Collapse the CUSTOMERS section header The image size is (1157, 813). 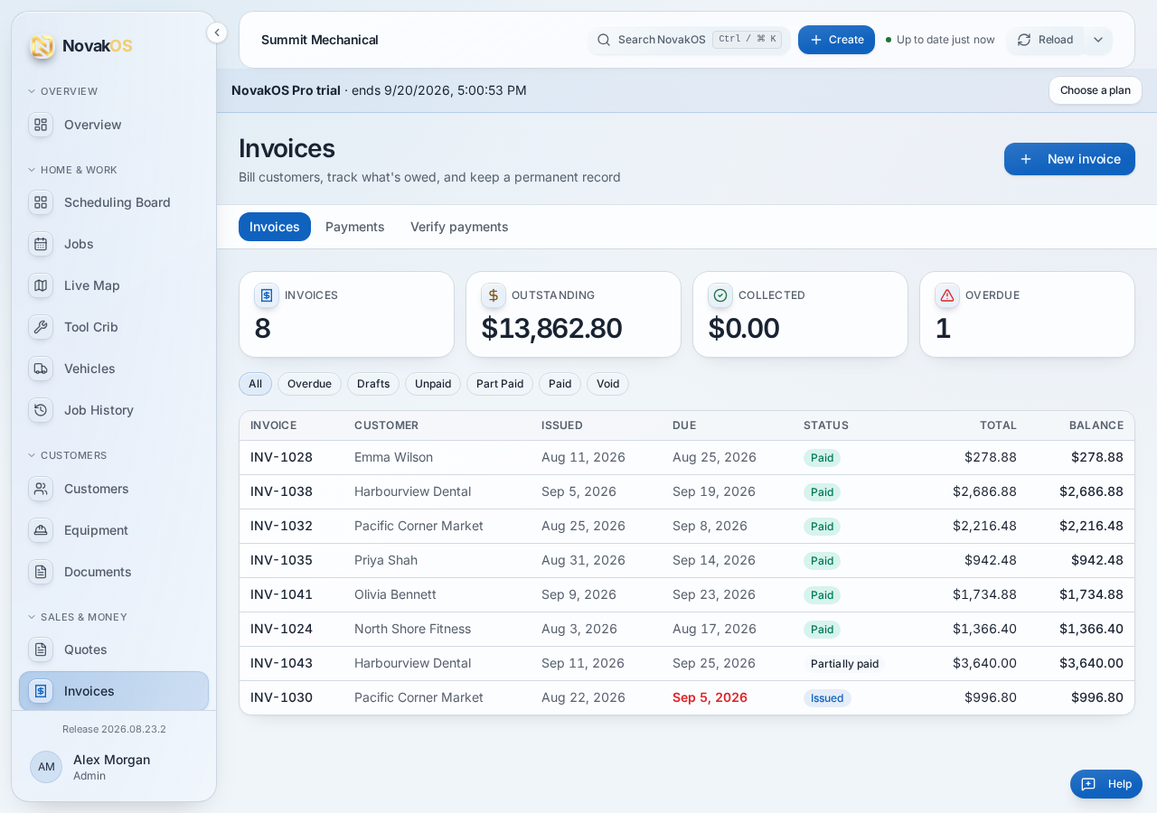click(67, 455)
